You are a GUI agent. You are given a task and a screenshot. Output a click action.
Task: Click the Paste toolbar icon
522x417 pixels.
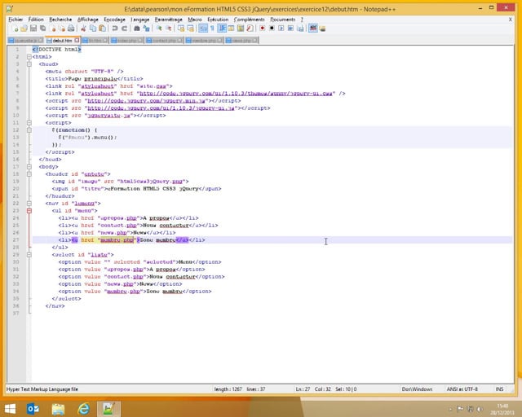pyautogui.click(x=103, y=29)
